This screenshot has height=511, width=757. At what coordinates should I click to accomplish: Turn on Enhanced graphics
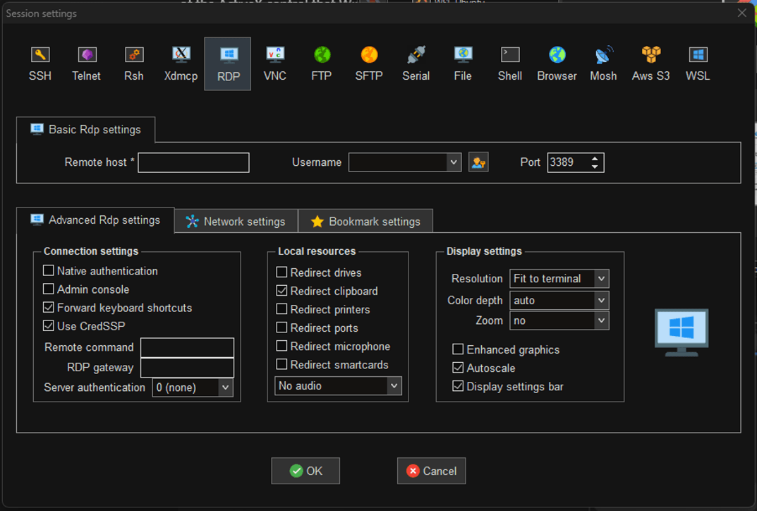(459, 349)
